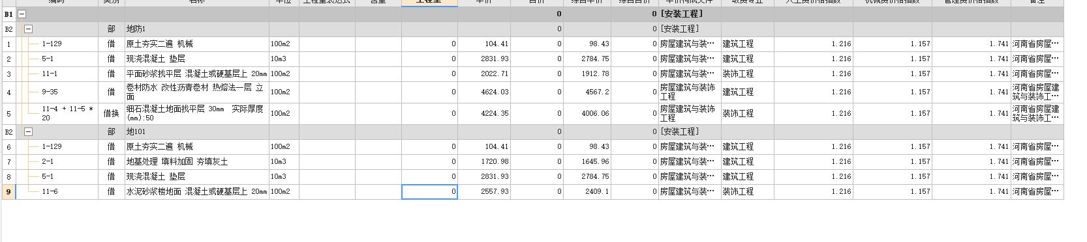Select row header number 5

coord(8,114)
